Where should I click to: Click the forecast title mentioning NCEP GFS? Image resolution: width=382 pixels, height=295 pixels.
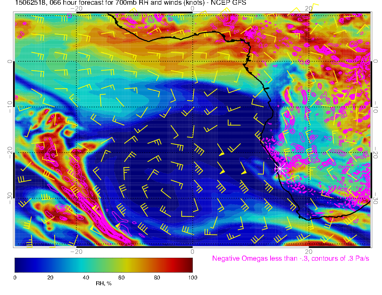pyautogui.click(x=131, y=3)
